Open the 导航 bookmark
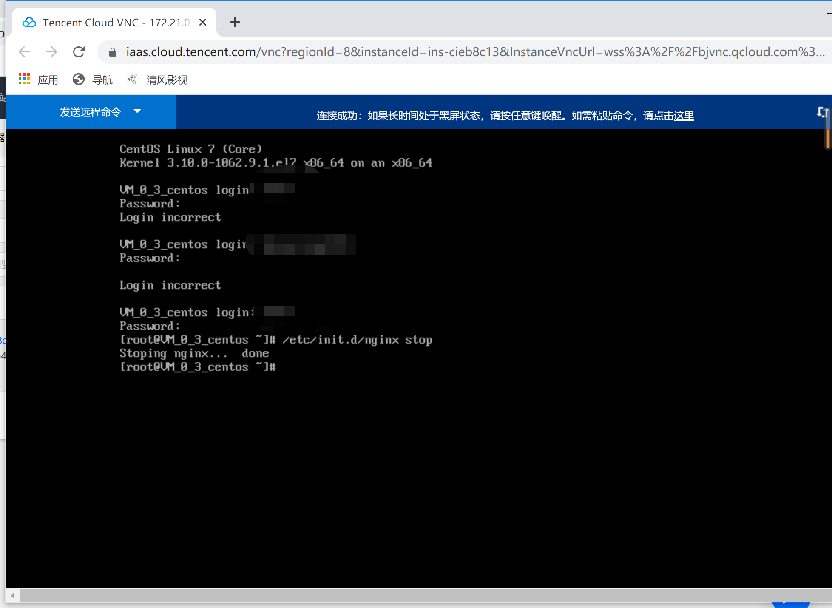832x608 pixels. 93,80
